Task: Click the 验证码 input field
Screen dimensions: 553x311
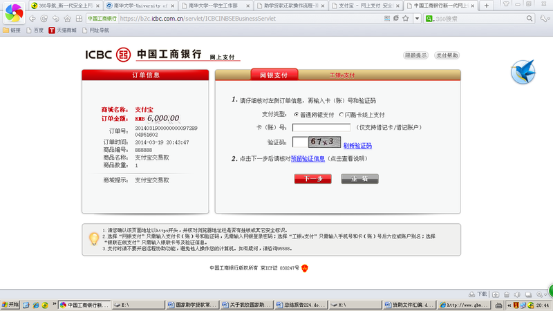Action: [x=300, y=142]
